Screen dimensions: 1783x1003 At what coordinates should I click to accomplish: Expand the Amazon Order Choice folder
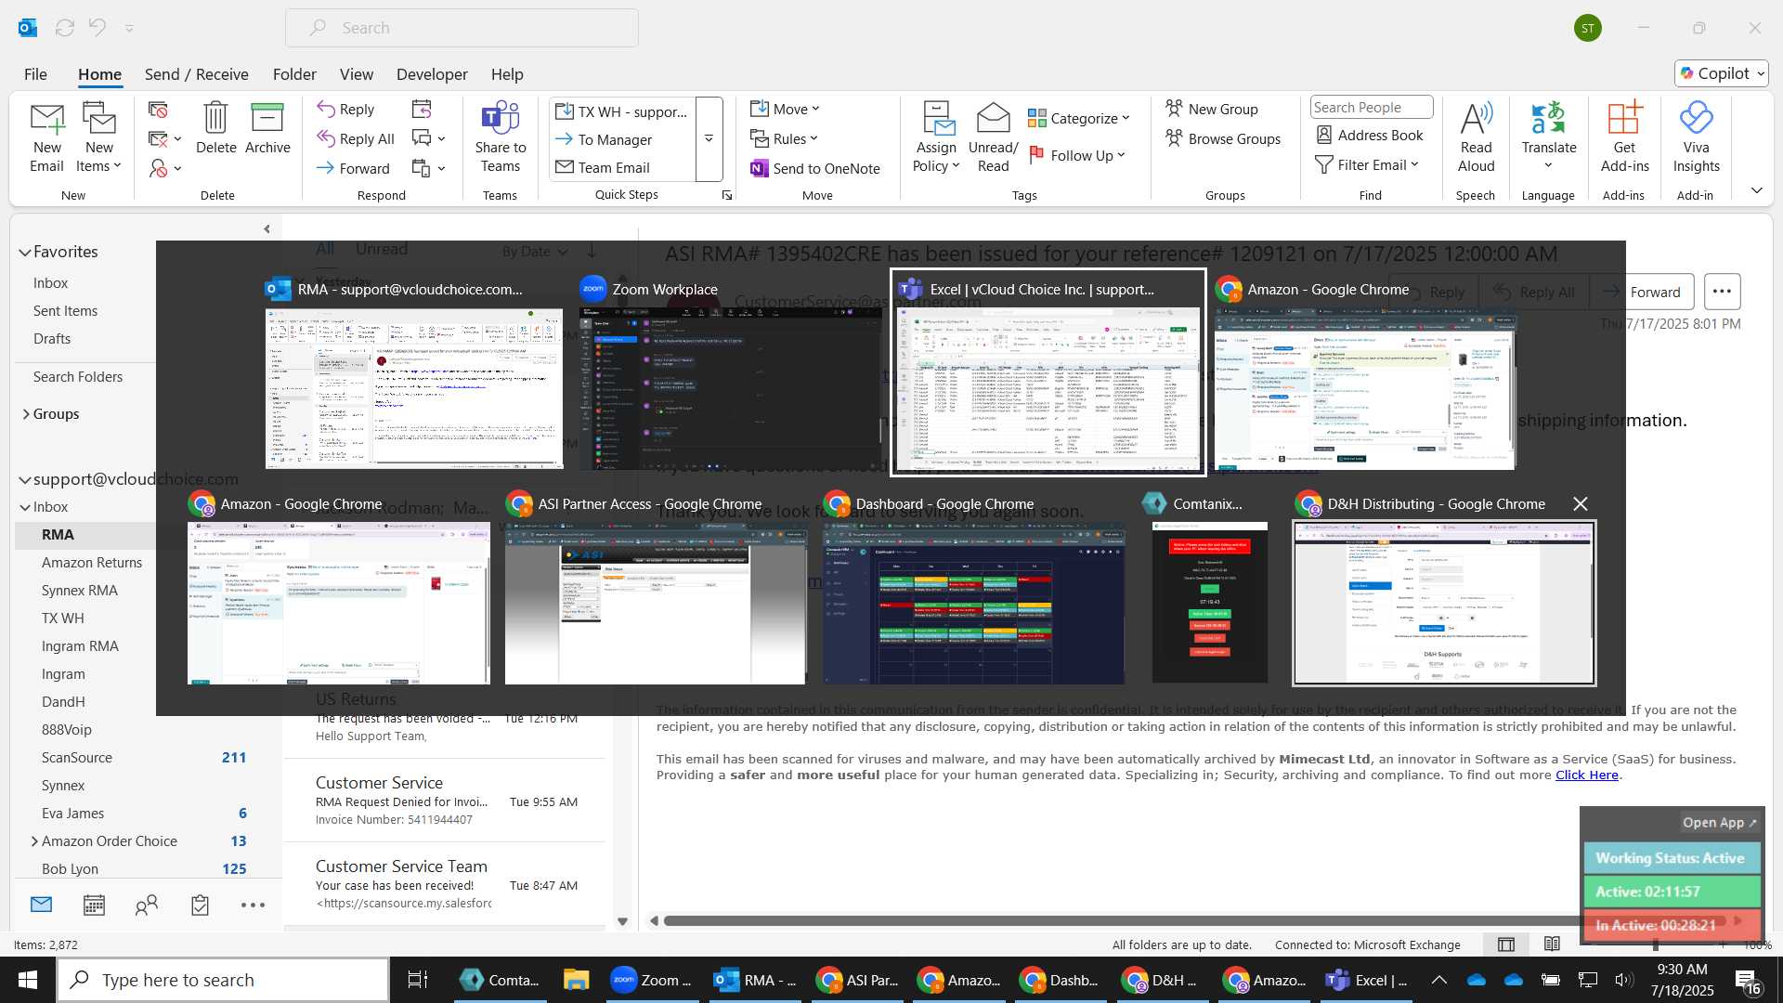[34, 841]
